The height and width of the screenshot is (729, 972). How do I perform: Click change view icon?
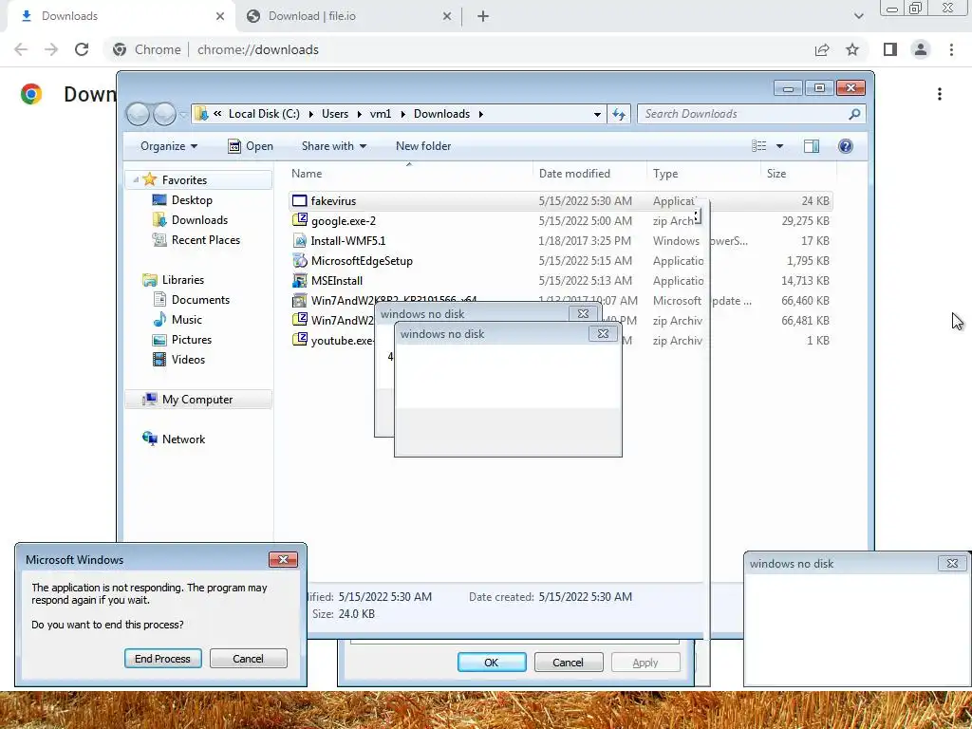tap(759, 145)
